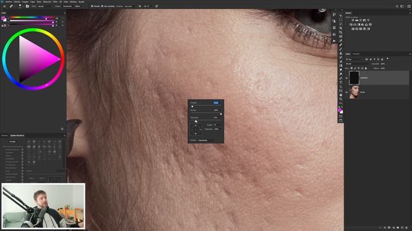Select the Rectangular Marquee tool

click(x=341, y=20)
